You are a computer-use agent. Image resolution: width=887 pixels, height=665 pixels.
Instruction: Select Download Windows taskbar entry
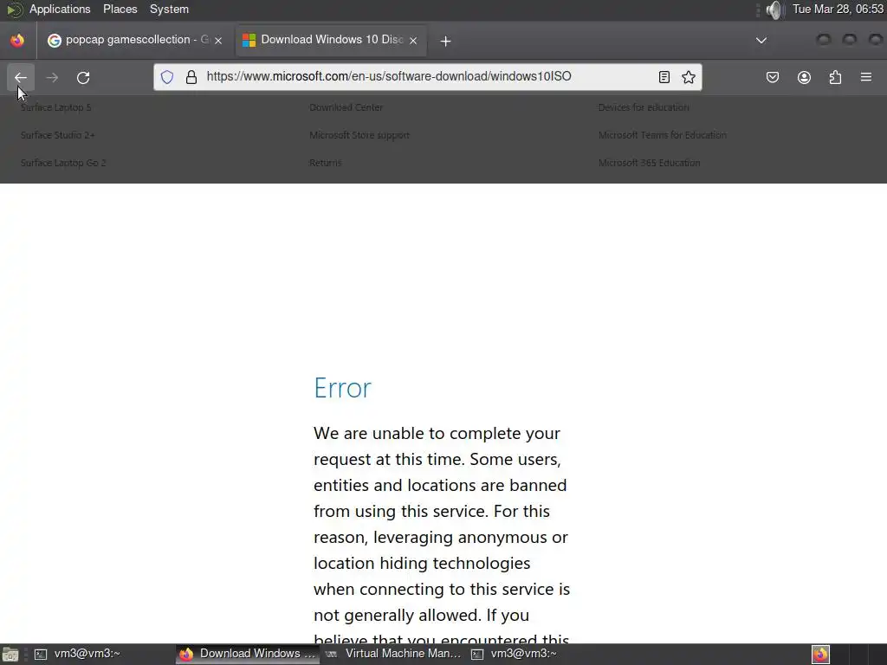(x=247, y=654)
